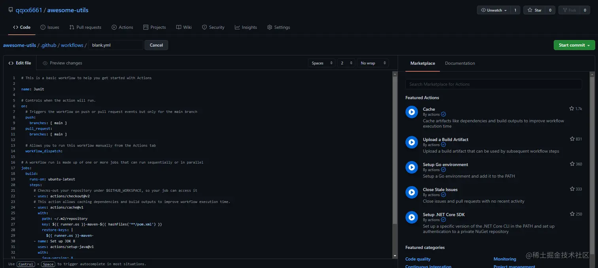
Task: Open the Code tab
Action: click(22, 27)
